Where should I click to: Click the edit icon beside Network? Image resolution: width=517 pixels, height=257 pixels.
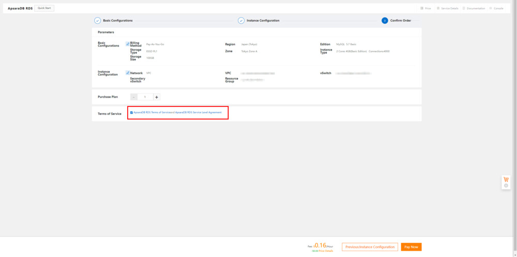tap(128, 73)
